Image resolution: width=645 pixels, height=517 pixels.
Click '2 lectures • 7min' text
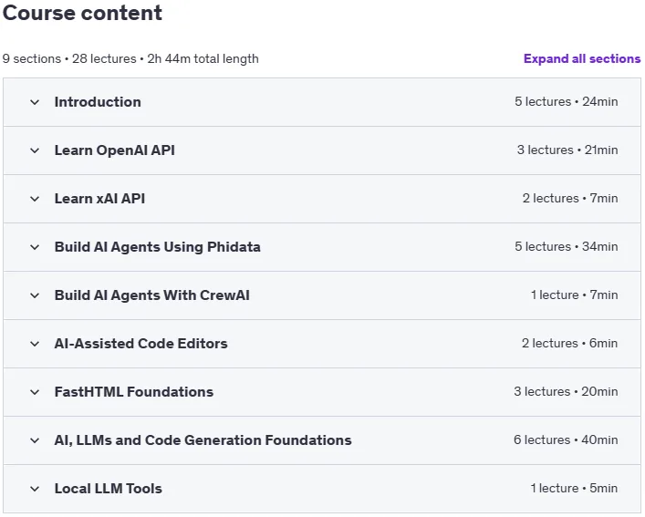pos(570,199)
